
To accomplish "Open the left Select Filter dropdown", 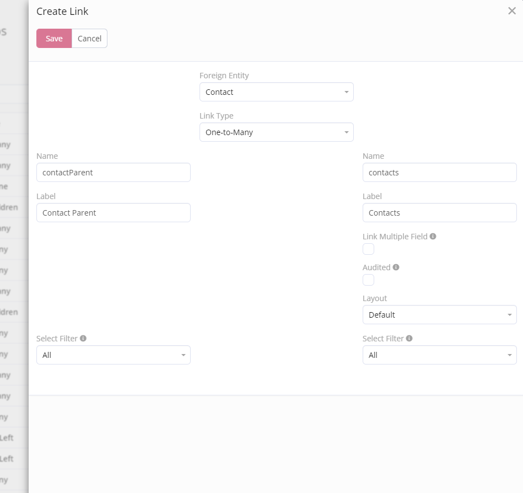I will point(114,355).
